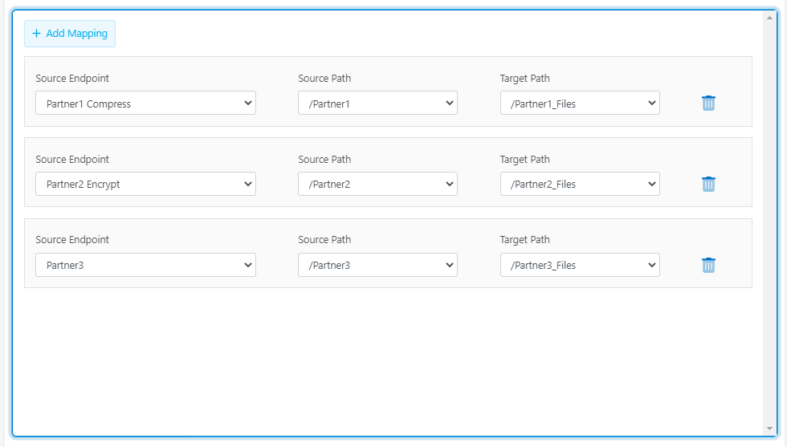
Task: Expand Source Path dropdown with /Partner1
Action: 377,104
